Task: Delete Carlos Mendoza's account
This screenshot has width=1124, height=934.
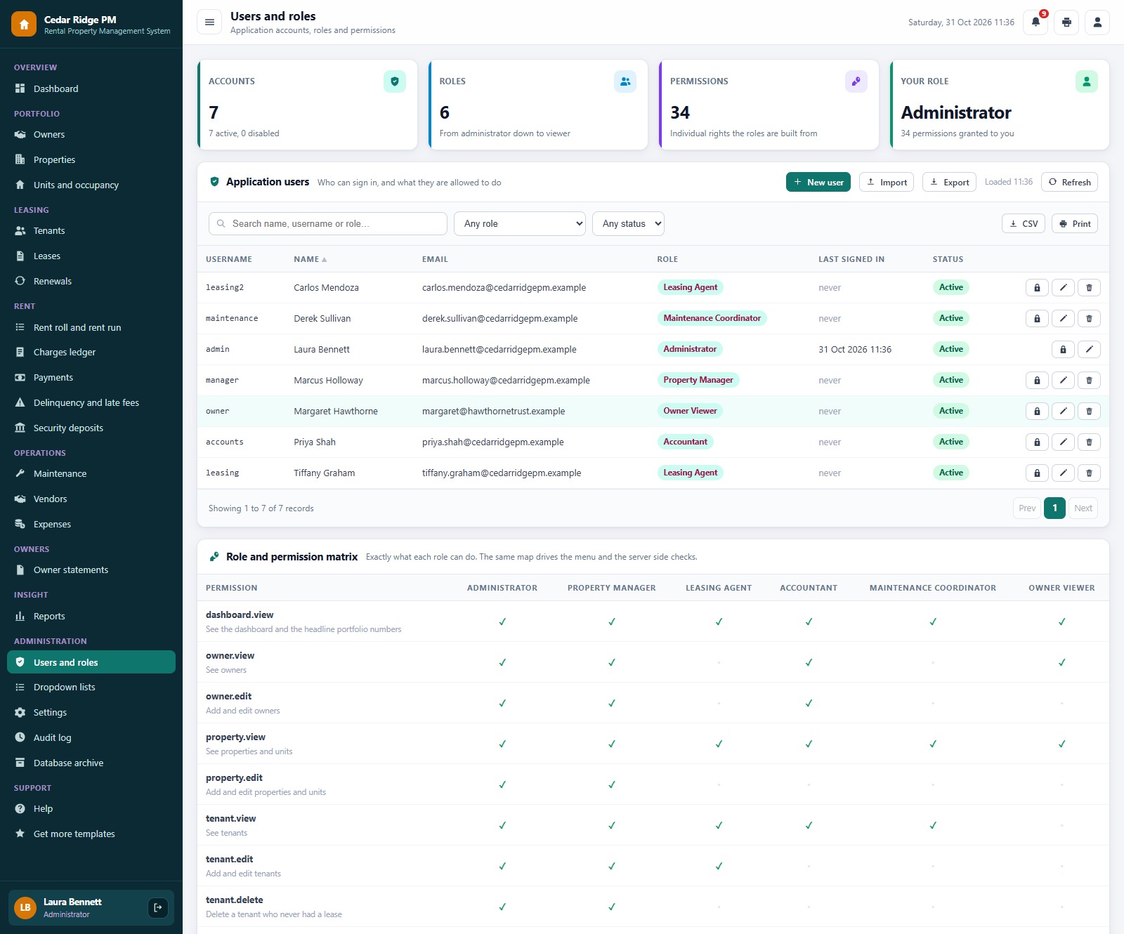Action: click(x=1089, y=287)
